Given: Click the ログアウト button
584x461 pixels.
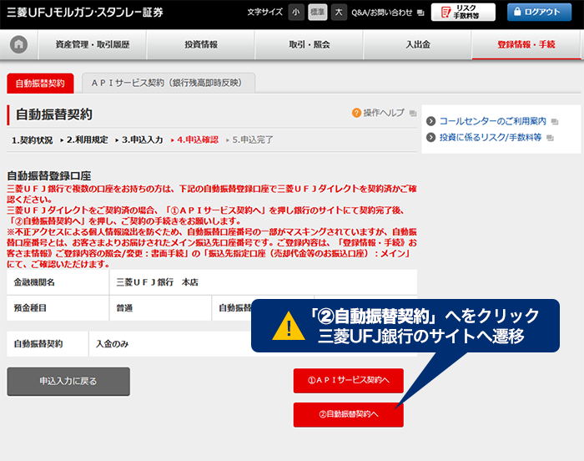Looking at the screenshot, I should (x=539, y=13).
